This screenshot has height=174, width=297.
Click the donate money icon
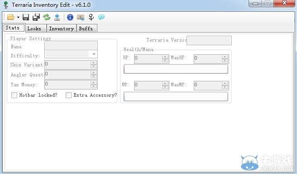[81, 17]
